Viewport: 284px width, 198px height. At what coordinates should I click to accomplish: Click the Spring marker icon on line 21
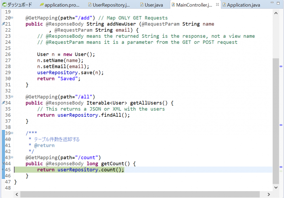3,24
